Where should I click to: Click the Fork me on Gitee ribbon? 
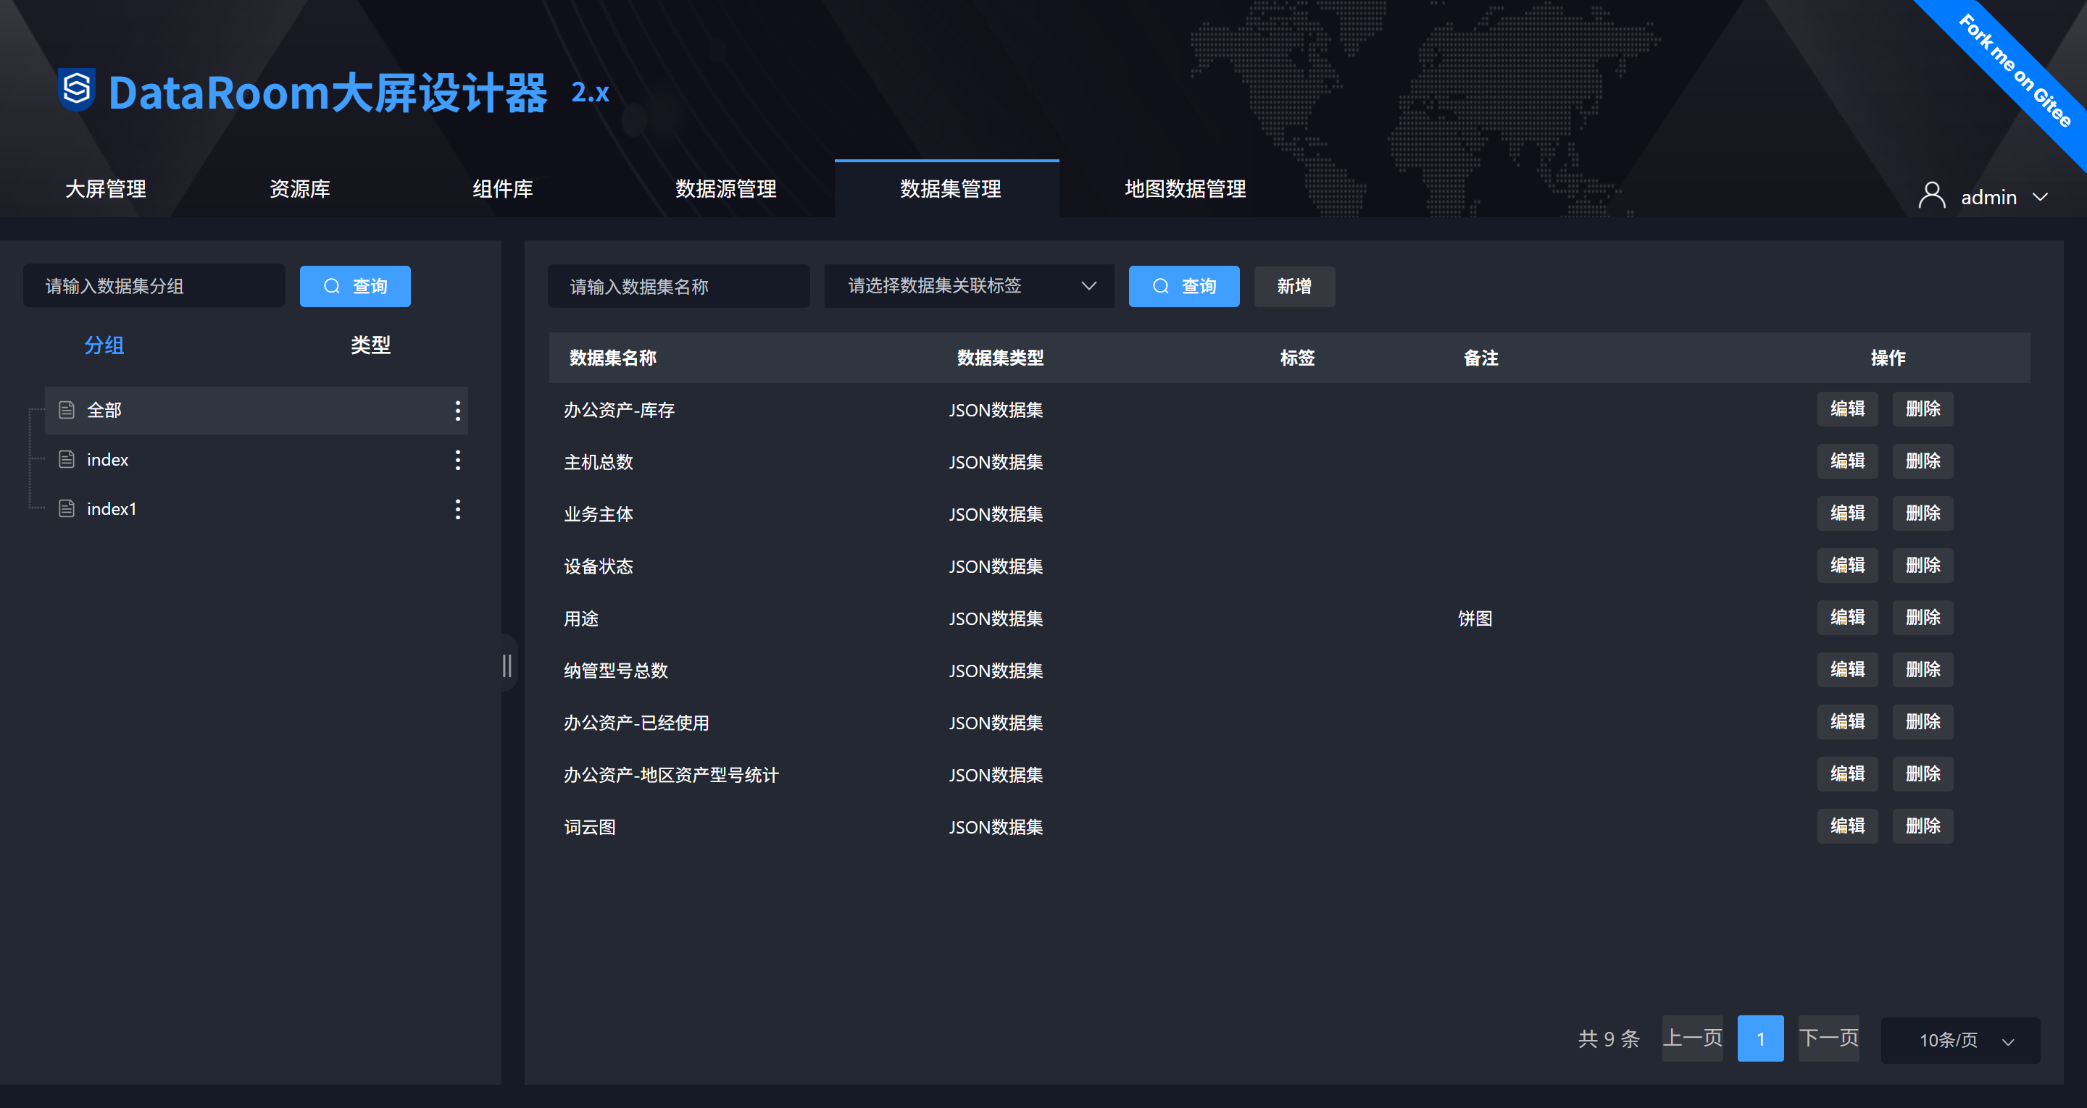click(x=2014, y=70)
